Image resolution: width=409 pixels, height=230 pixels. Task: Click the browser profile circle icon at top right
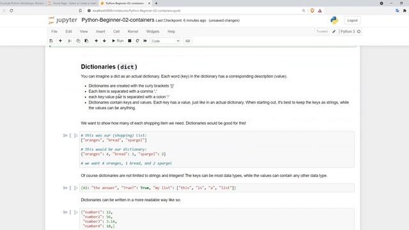click(382, 3)
